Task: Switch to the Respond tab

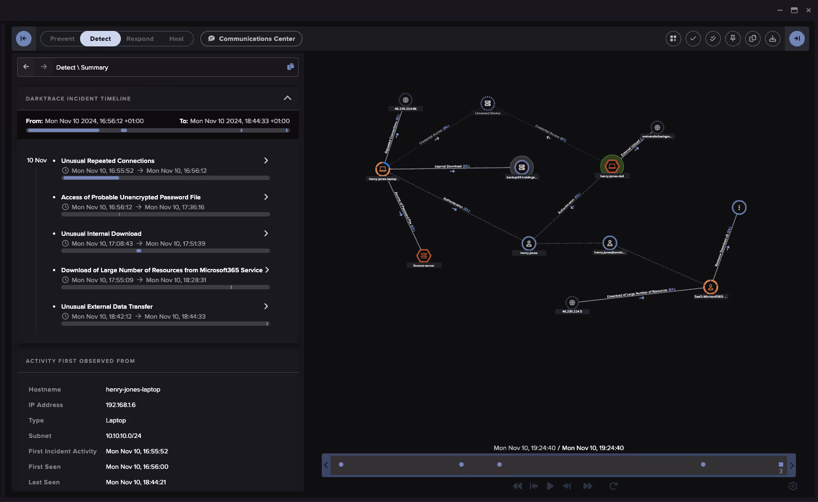Action: (x=140, y=39)
